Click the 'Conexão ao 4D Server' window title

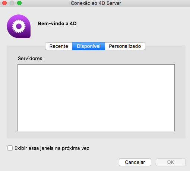[96, 3]
